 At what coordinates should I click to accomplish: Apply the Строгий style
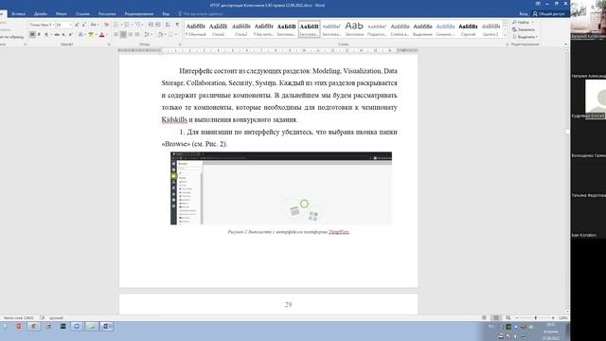tap(468, 29)
